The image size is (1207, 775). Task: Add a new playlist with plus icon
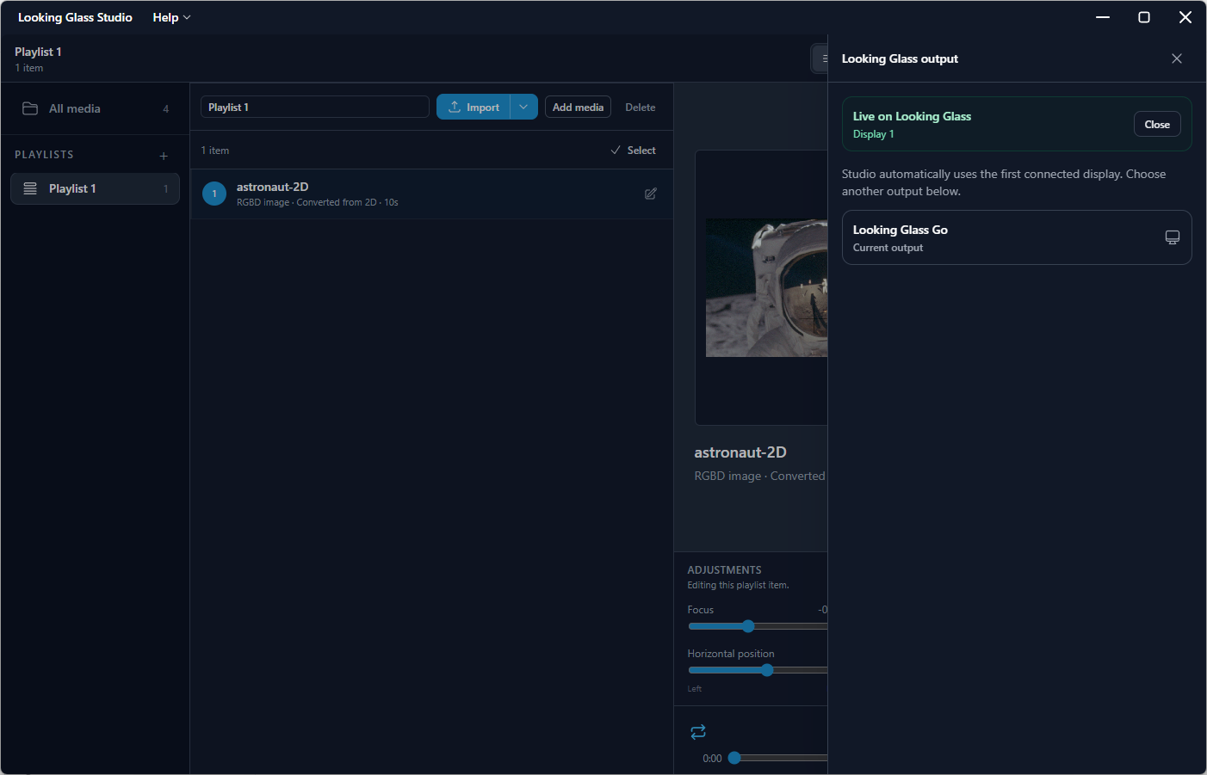tap(164, 156)
